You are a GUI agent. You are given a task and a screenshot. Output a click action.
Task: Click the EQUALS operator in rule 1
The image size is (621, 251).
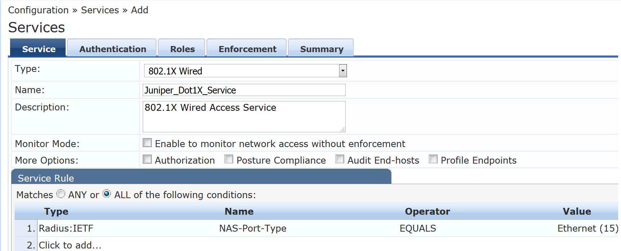click(x=418, y=228)
